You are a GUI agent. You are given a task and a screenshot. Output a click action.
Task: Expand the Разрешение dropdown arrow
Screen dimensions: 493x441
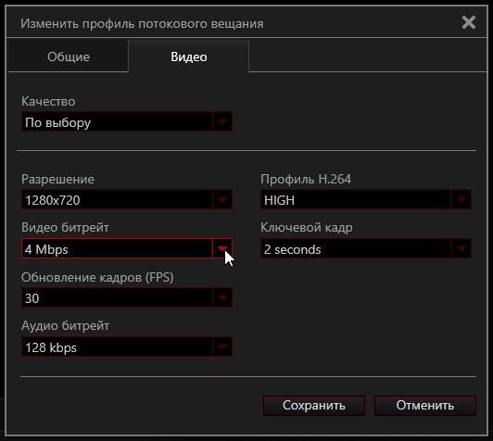[x=222, y=199]
